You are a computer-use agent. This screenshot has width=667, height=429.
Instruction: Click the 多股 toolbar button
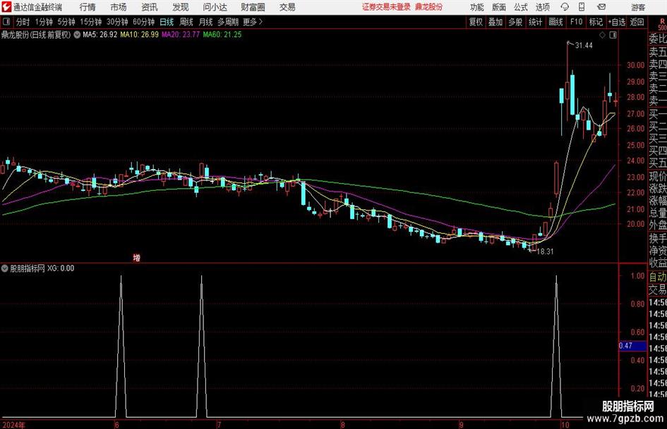pos(515,22)
